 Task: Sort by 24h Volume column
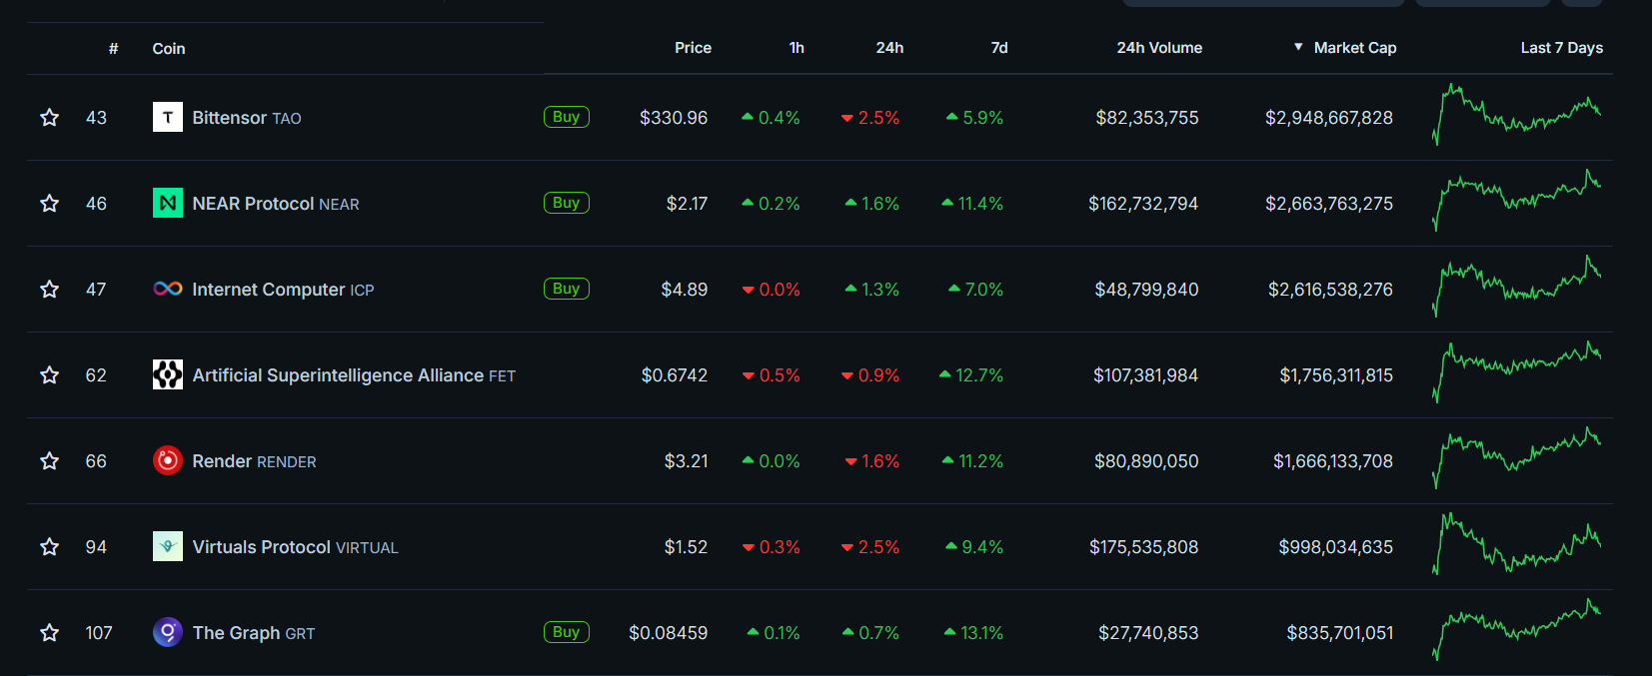(1159, 48)
